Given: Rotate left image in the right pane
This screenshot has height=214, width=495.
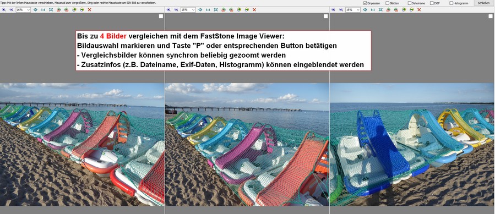Looking at the screenshot, I should [x=388, y=10].
